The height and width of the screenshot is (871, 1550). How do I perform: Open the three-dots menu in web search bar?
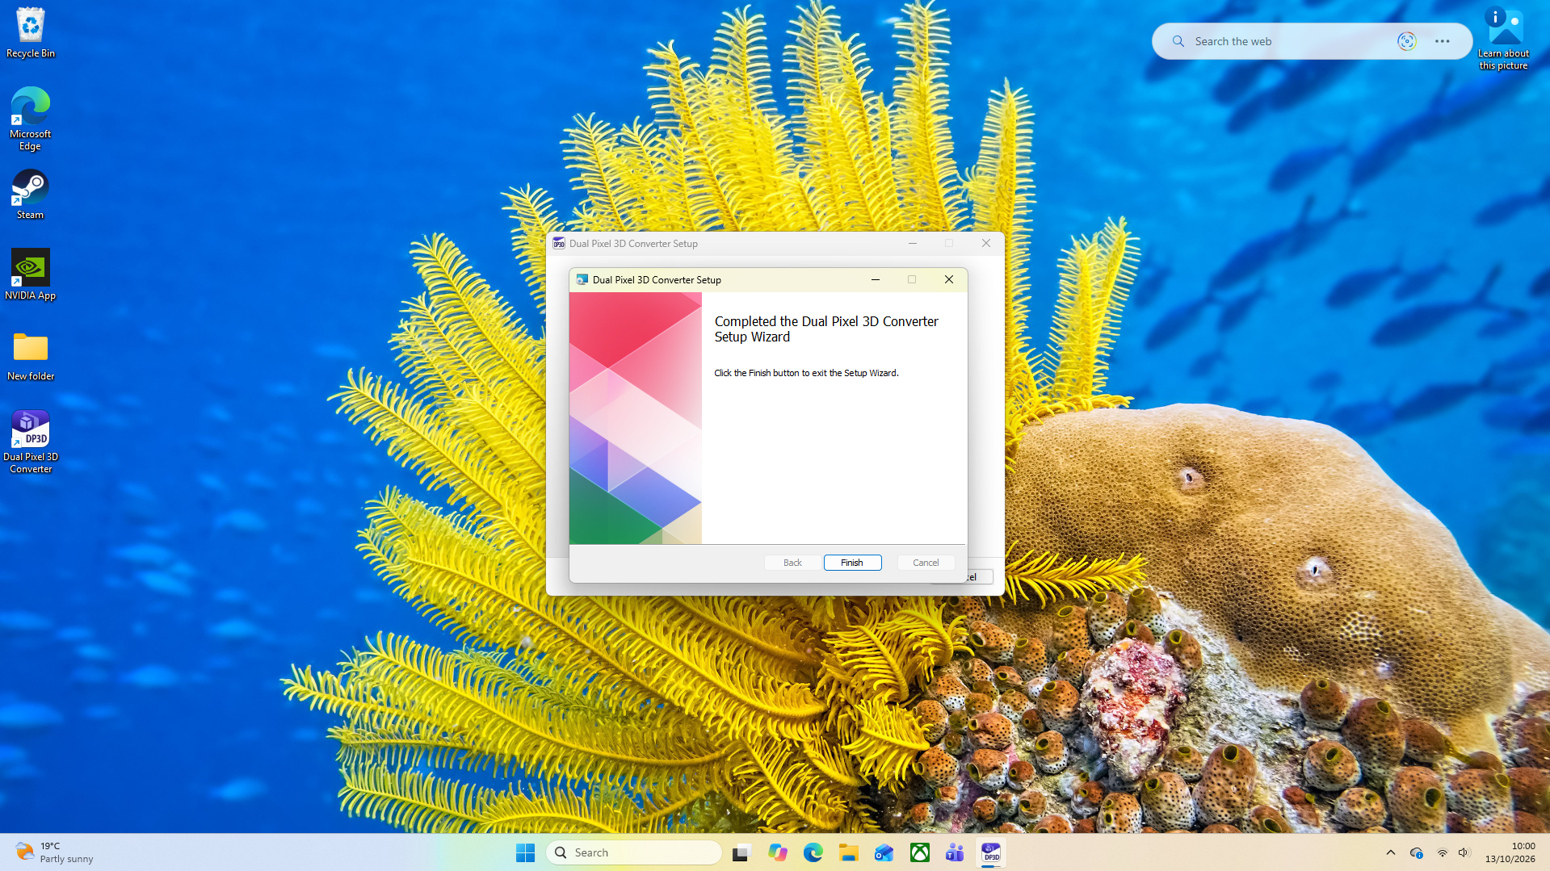click(x=1442, y=41)
